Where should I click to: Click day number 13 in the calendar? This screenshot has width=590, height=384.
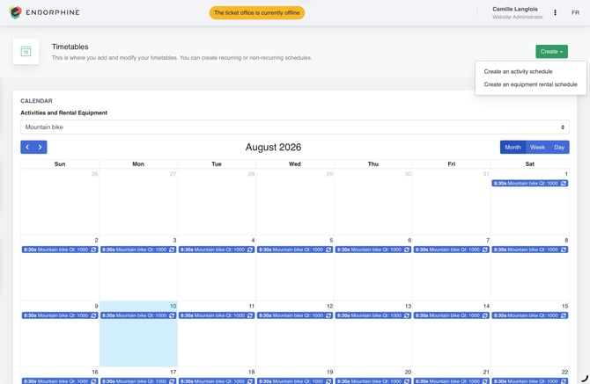pos(409,307)
